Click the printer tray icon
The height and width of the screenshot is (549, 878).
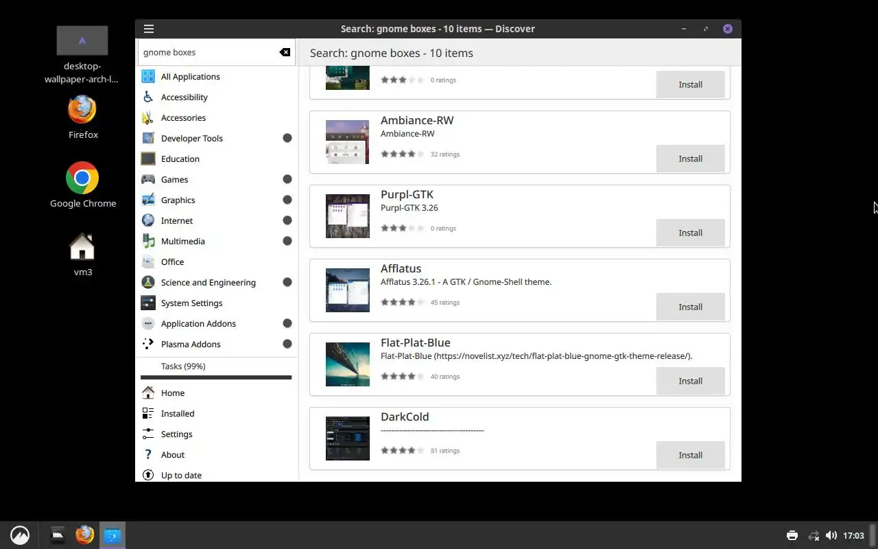point(792,535)
